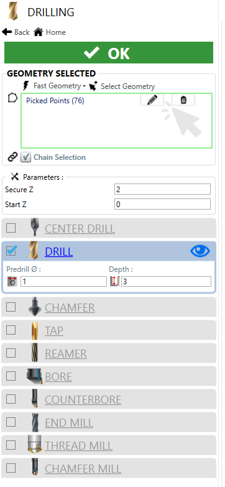
Task: Click the Bore tool icon
Action: click(x=34, y=376)
